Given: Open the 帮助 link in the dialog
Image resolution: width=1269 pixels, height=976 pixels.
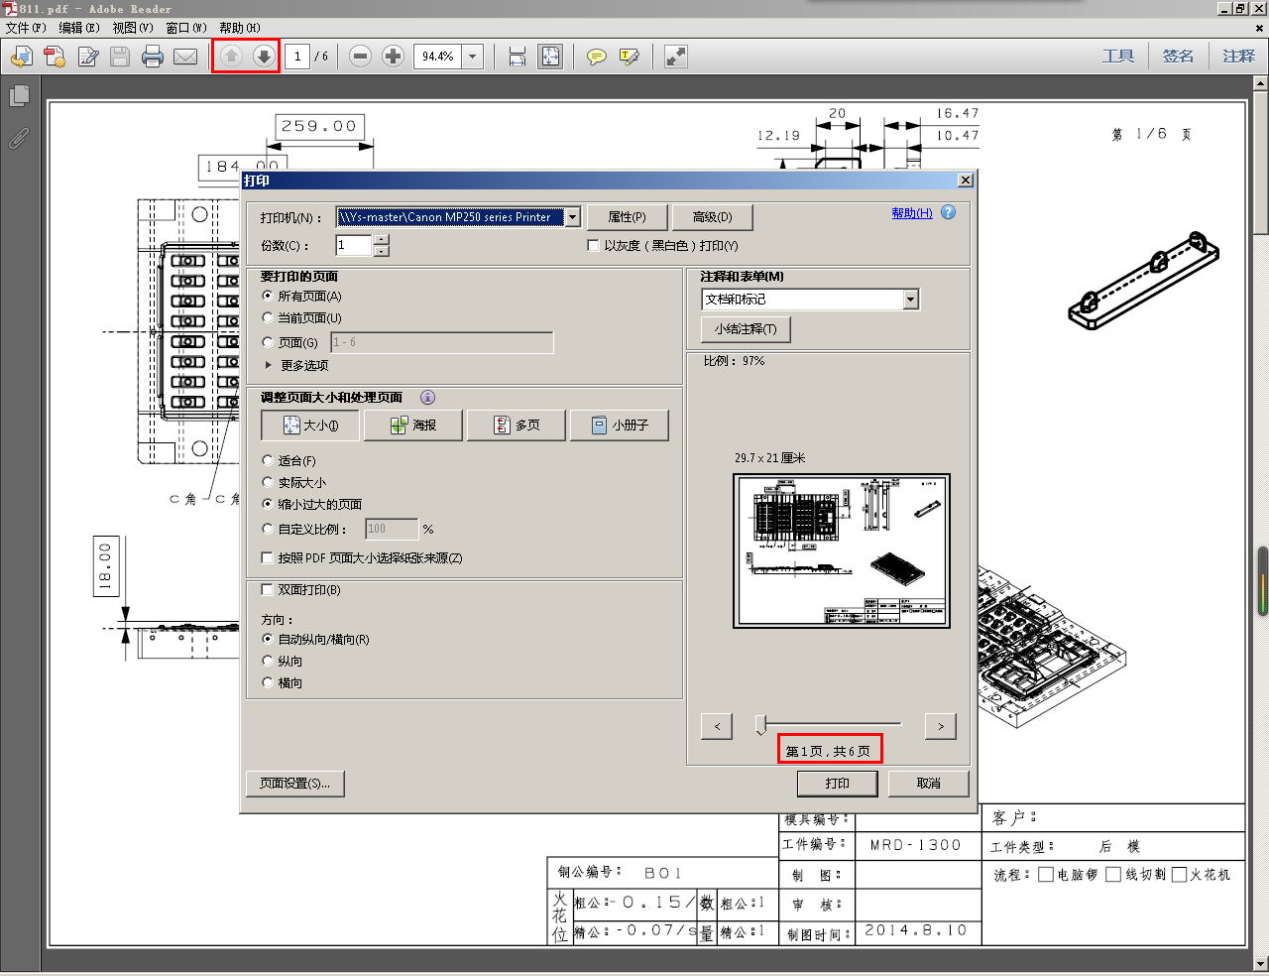Looking at the screenshot, I should 911,212.
